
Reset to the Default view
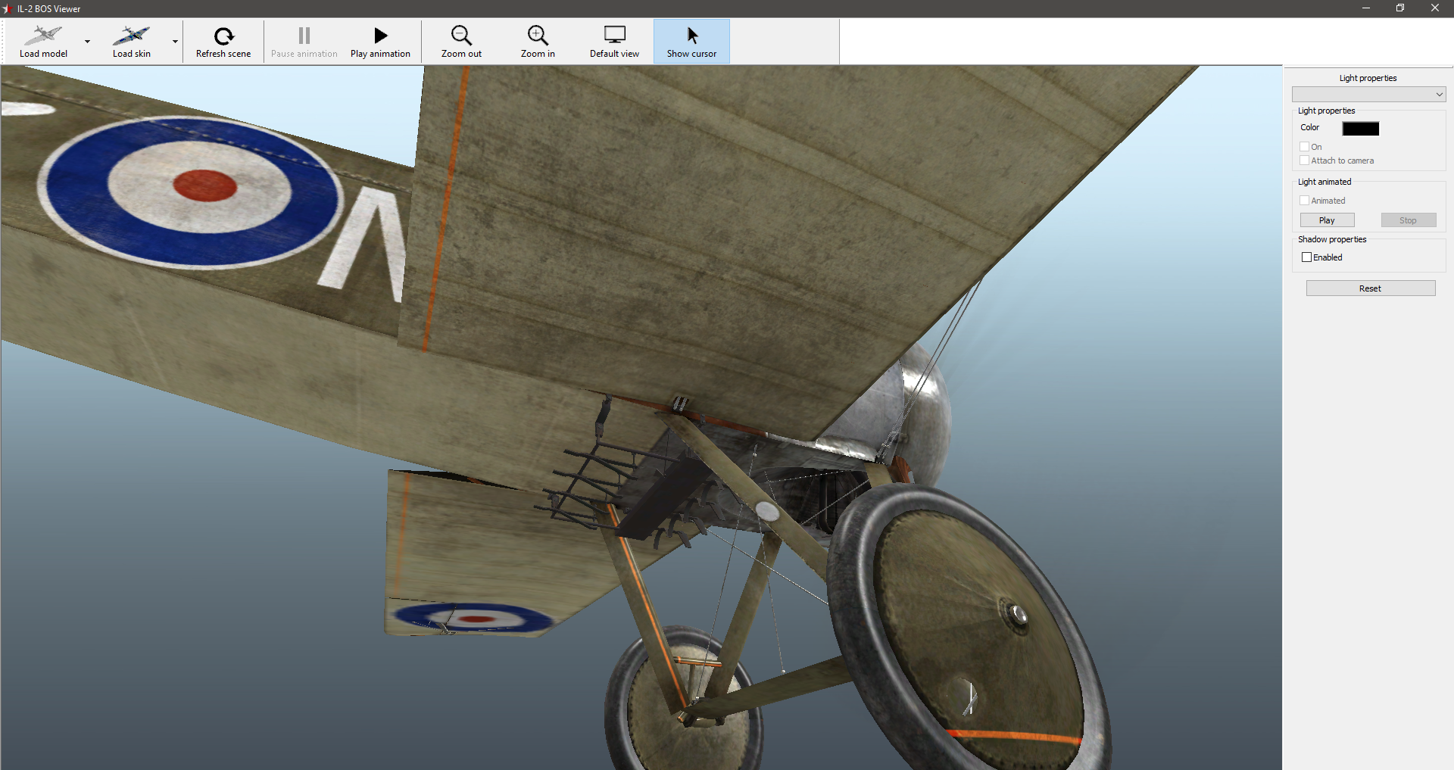coord(614,42)
